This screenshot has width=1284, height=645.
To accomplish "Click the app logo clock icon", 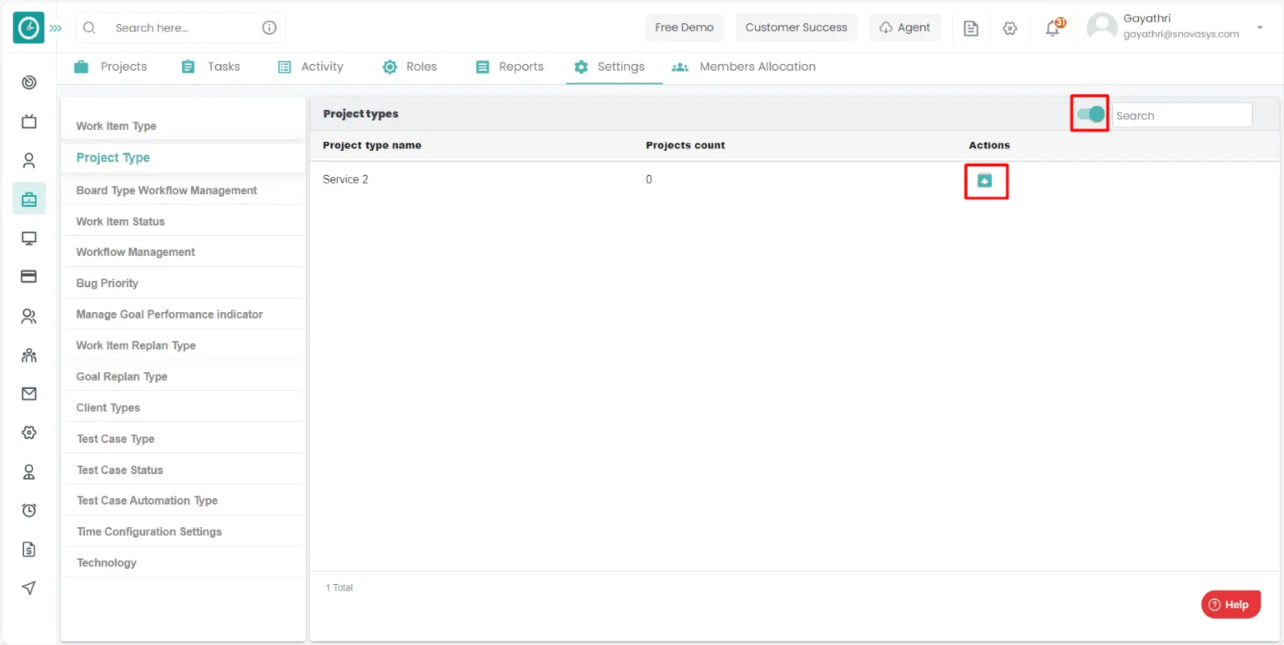I will (x=29, y=28).
